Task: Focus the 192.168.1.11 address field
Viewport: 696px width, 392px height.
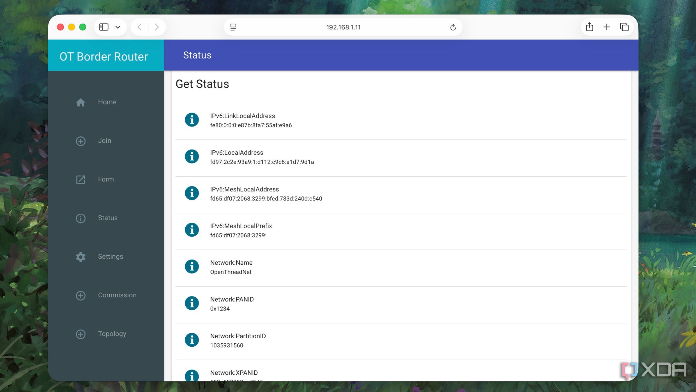Action: (343, 27)
